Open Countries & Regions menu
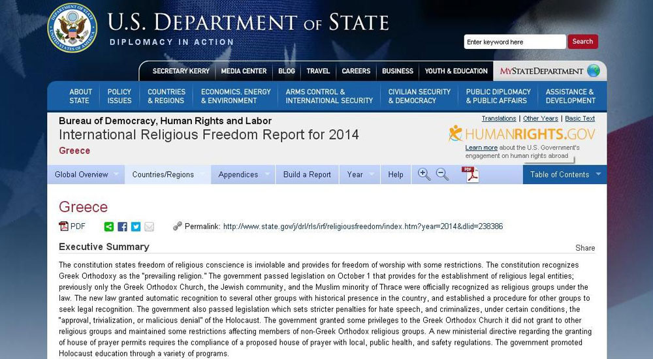 [166, 96]
